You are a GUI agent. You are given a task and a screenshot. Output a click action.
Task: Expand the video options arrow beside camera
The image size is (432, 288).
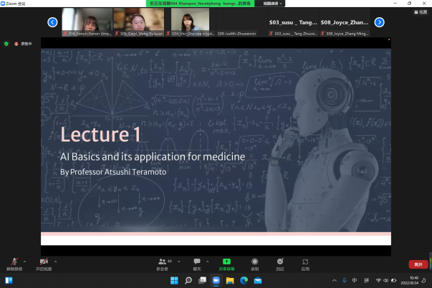click(x=56, y=261)
